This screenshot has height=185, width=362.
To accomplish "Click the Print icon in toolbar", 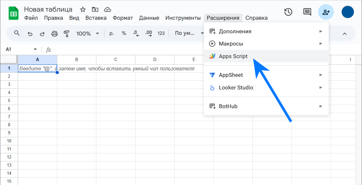I will (x=54, y=34).
